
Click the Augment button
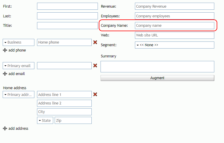point(158,78)
